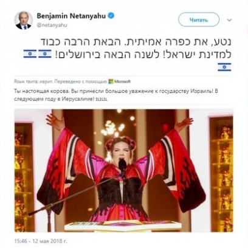Click the golden figurine shelf at right of photo
The width and height of the screenshot is (248, 248).
(221, 174)
